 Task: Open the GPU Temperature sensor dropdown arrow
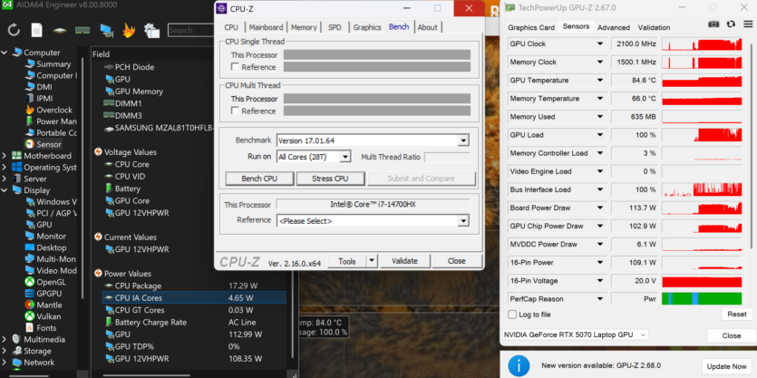coord(600,81)
